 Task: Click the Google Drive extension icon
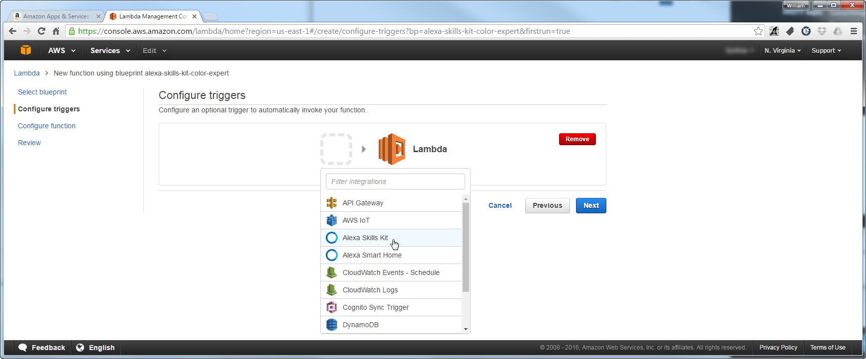[838, 31]
